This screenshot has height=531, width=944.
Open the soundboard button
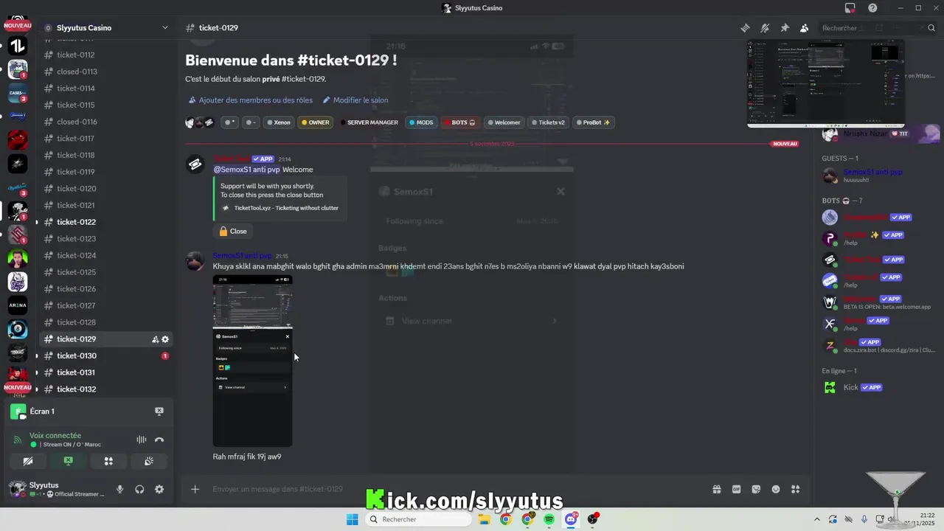(x=148, y=461)
